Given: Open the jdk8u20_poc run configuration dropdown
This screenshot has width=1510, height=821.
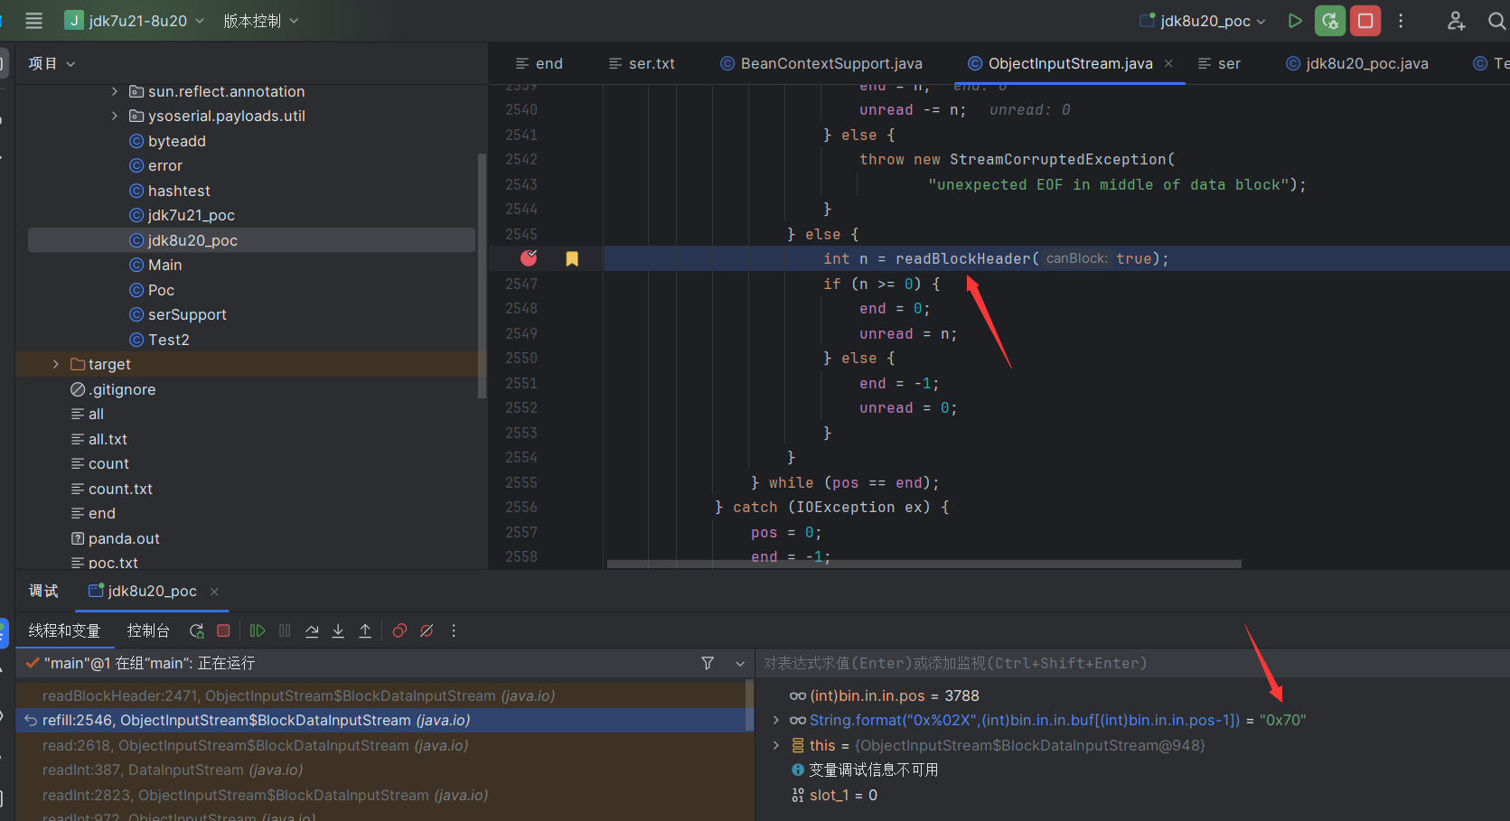Looking at the screenshot, I should [1203, 21].
